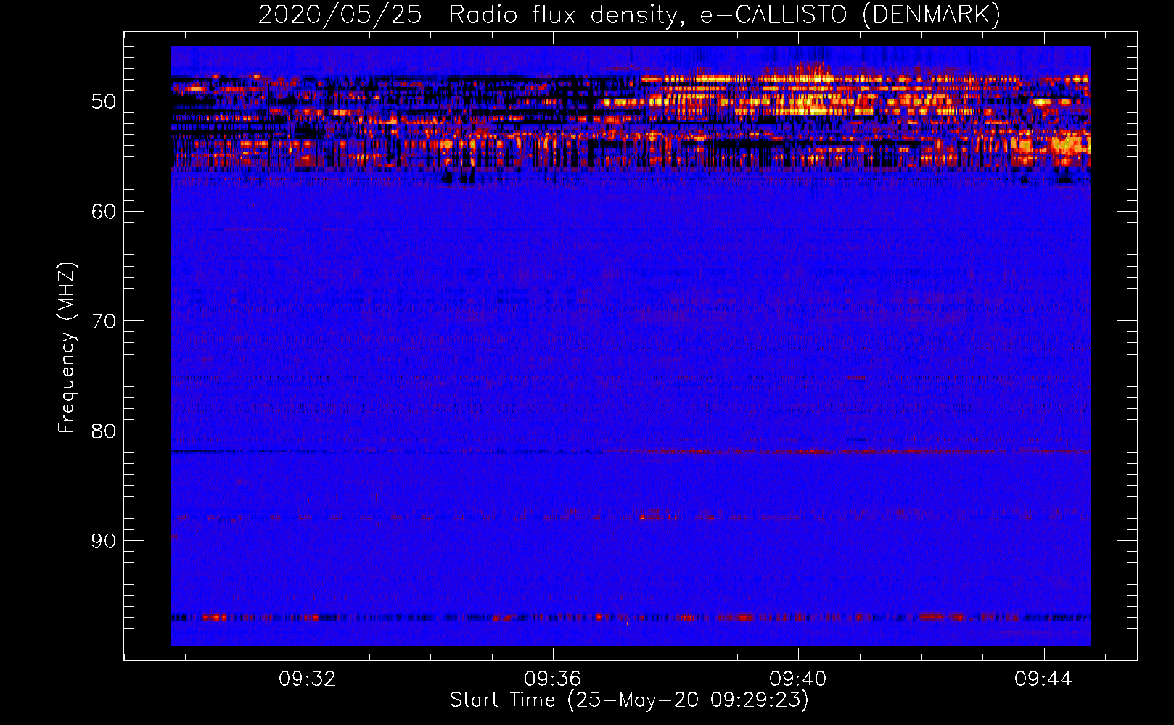
Task: Click the 'Frequency (MHZ)' y-axis label
Action: tap(67, 348)
